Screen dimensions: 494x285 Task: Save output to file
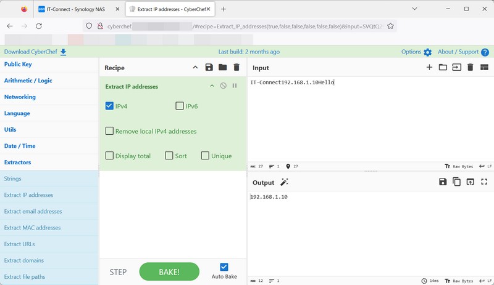click(443, 182)
